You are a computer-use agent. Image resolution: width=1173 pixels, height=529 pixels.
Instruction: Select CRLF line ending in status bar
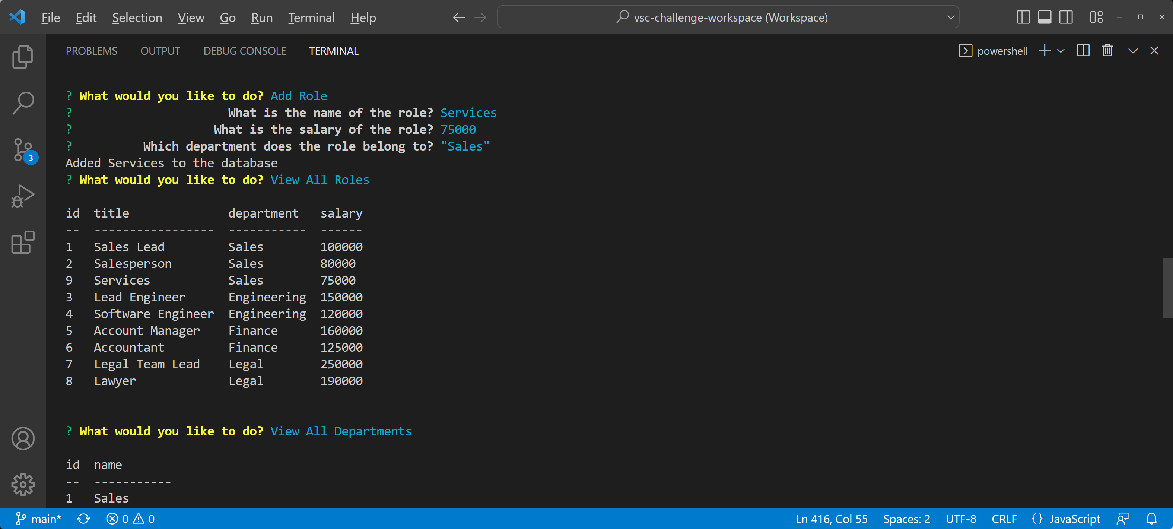(1005, 519)
